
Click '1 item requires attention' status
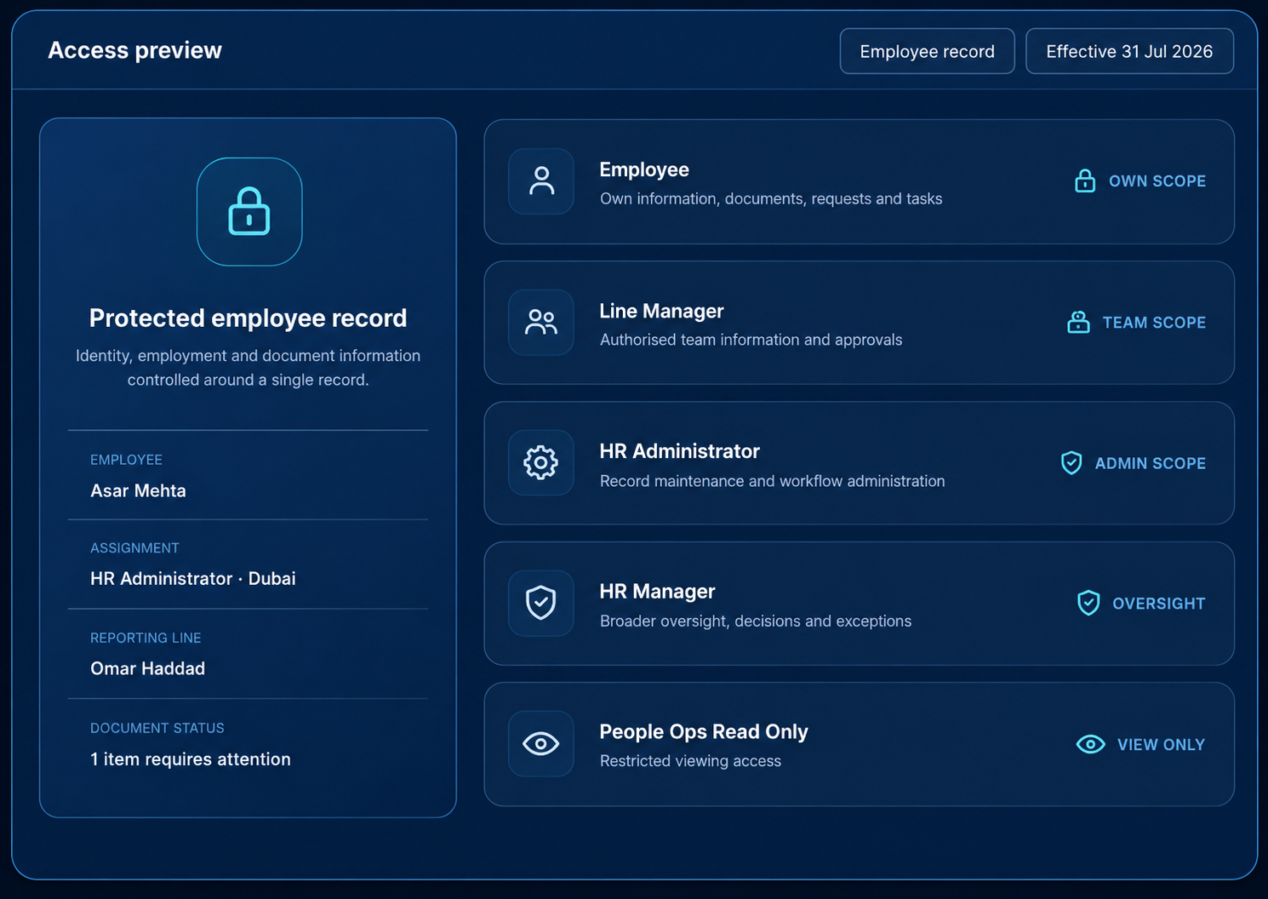click(191, 759)
